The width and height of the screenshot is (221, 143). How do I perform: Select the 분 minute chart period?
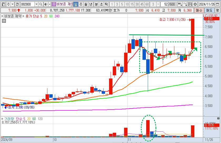pos(96,4)
